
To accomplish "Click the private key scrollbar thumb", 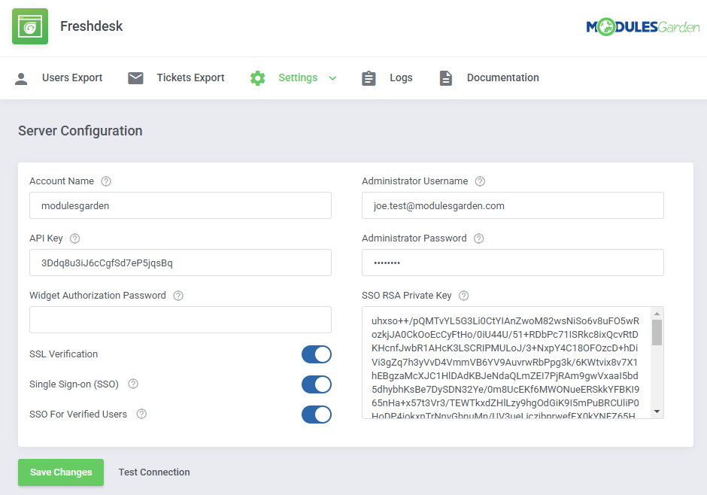I will (x=657, y=333).
